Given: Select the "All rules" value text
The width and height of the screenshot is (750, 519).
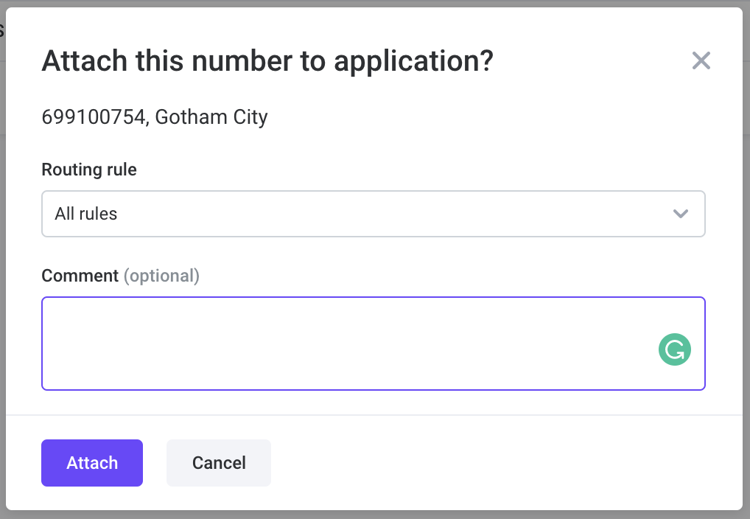Looking at the screenshot, I should 86,214.
